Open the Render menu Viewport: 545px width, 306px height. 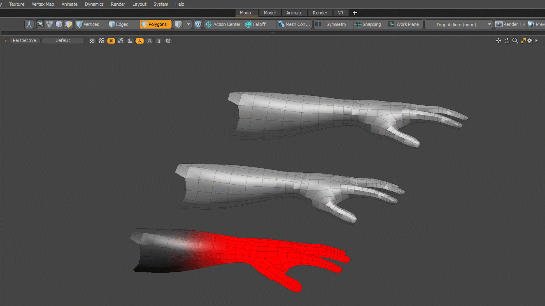118,4
